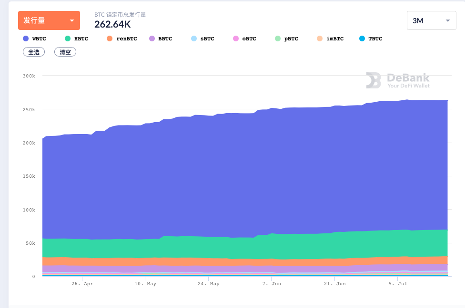The height and width of the screenshot is (308, 465).
Task: Click the 26. Apr date axis label
Action: point(82,284)
